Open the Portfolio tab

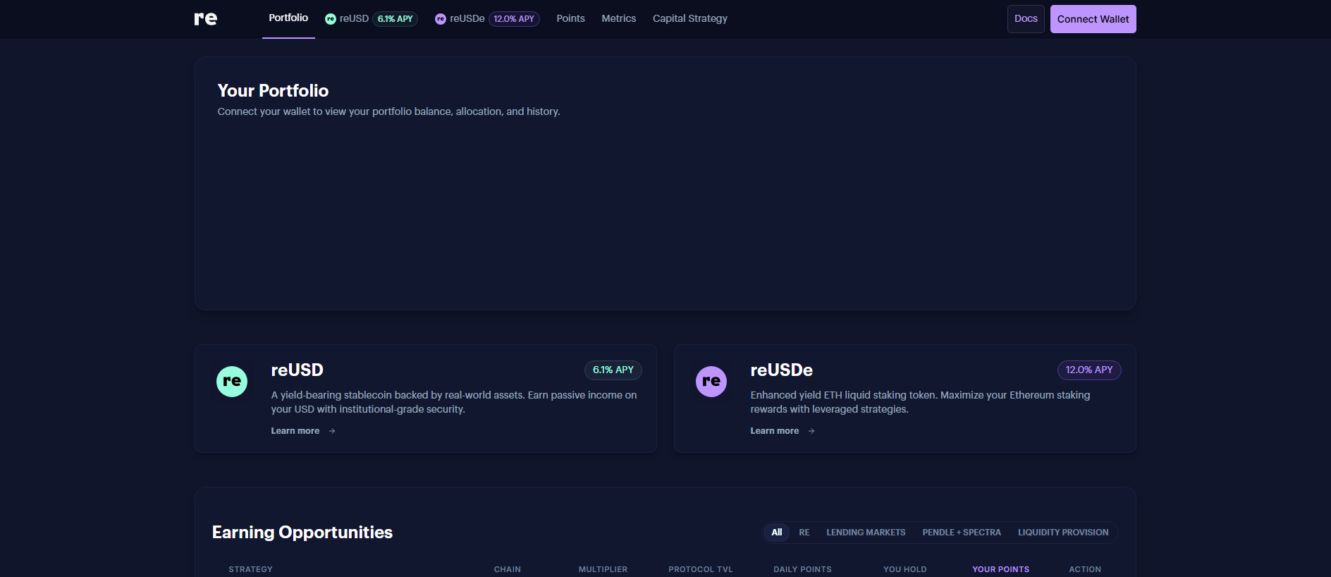tap(288, 18)
